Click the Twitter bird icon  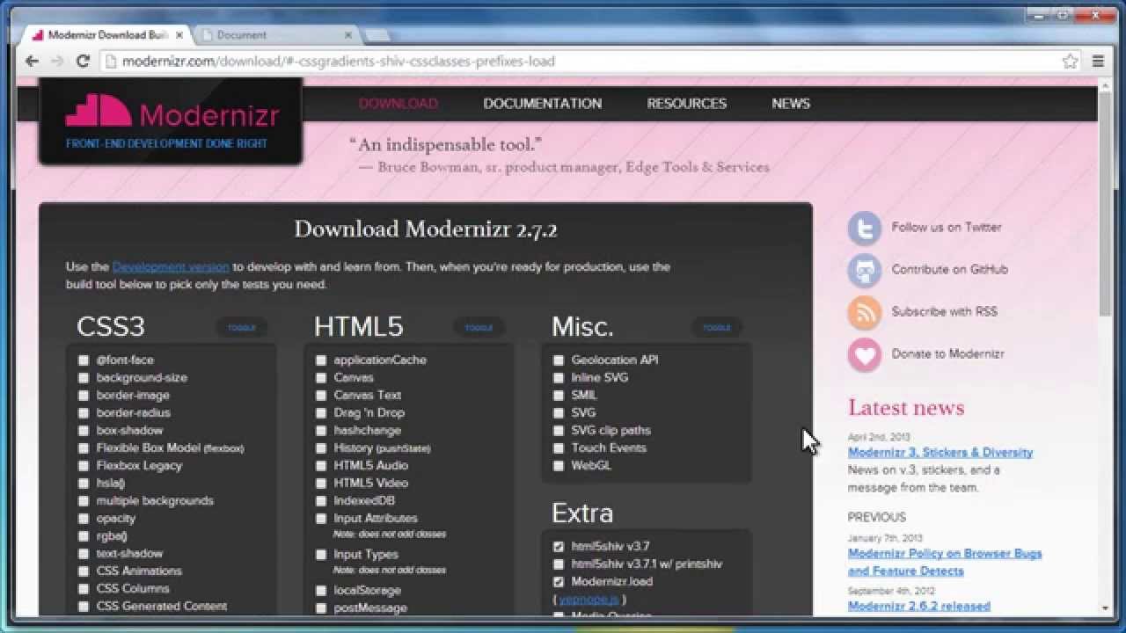pyautogui.click(x=865, y=228)
